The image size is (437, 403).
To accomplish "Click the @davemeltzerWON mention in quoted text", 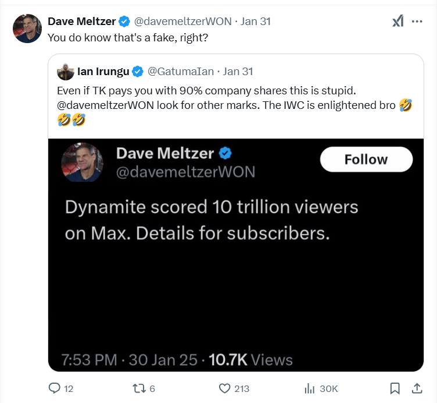I will coord(105,106).
